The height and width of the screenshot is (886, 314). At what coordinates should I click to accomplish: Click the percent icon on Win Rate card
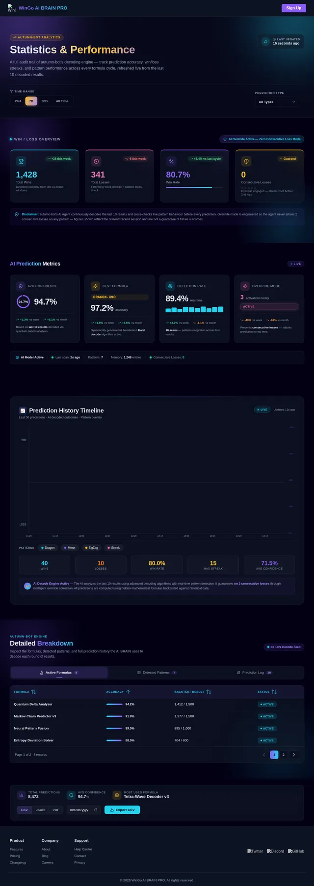coord(171,161)
